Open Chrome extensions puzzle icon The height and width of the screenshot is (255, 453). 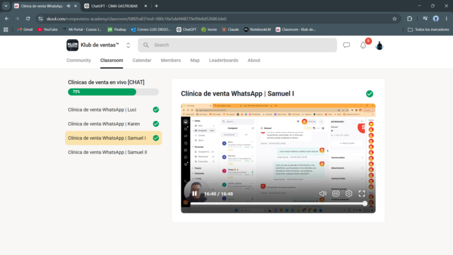(x=410, y=19)
